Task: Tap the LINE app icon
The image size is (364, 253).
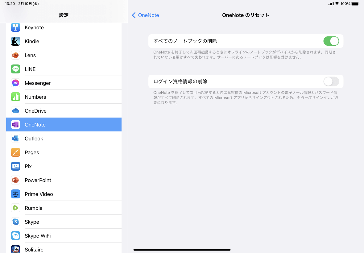Action: (x=15, y=69)
